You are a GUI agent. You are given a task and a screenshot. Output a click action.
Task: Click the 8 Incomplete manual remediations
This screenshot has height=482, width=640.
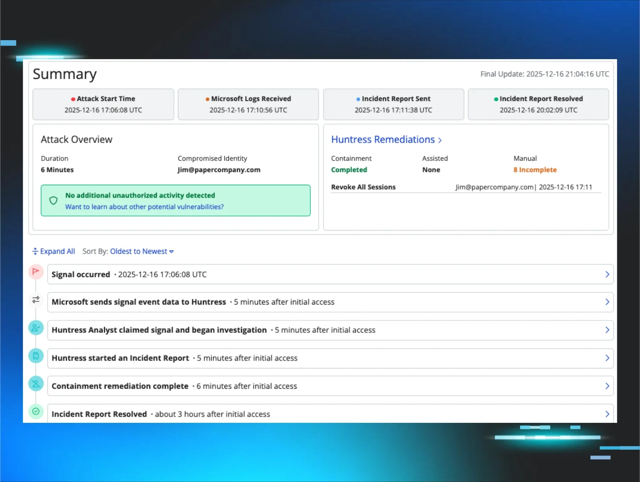535,170
